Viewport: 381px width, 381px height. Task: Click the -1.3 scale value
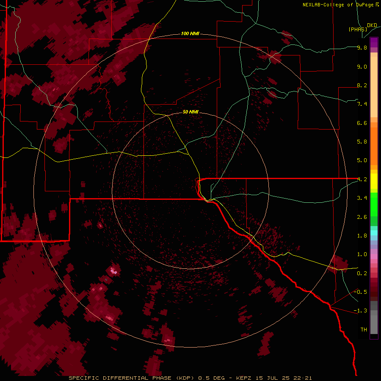(360, 311)
